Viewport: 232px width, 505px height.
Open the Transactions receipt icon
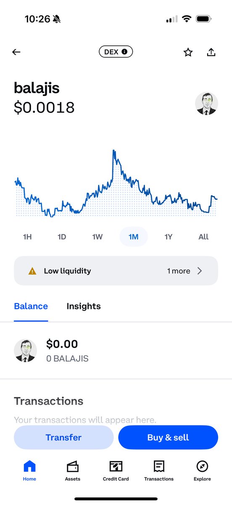(159, 466)
